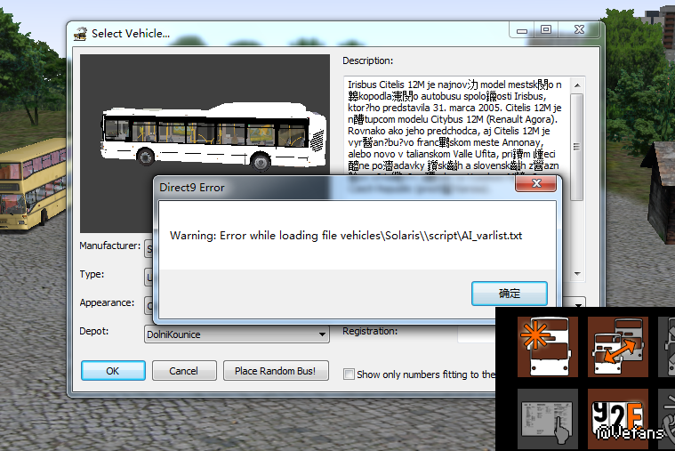Viewport: 675px width, 451px height.
Task: Click the Depot label
Action: [x=94, y=331]
